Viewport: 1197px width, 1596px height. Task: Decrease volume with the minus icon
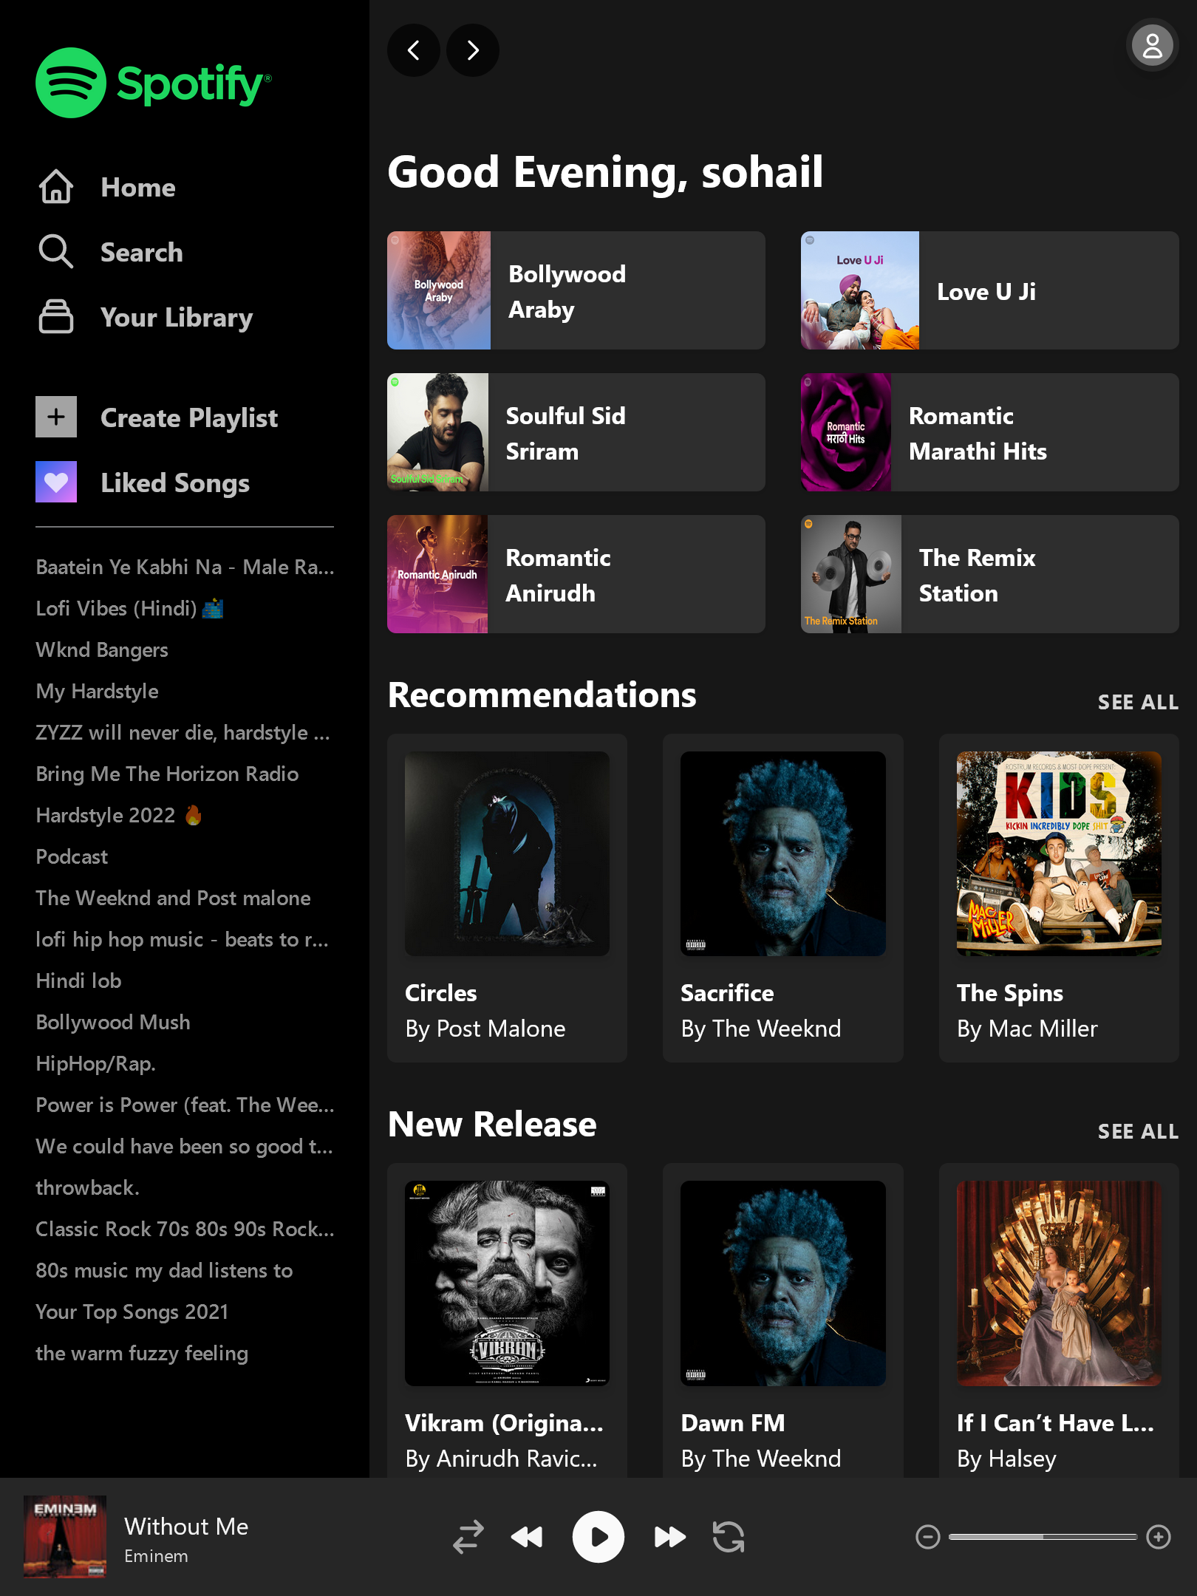[x=928, y=1537]
